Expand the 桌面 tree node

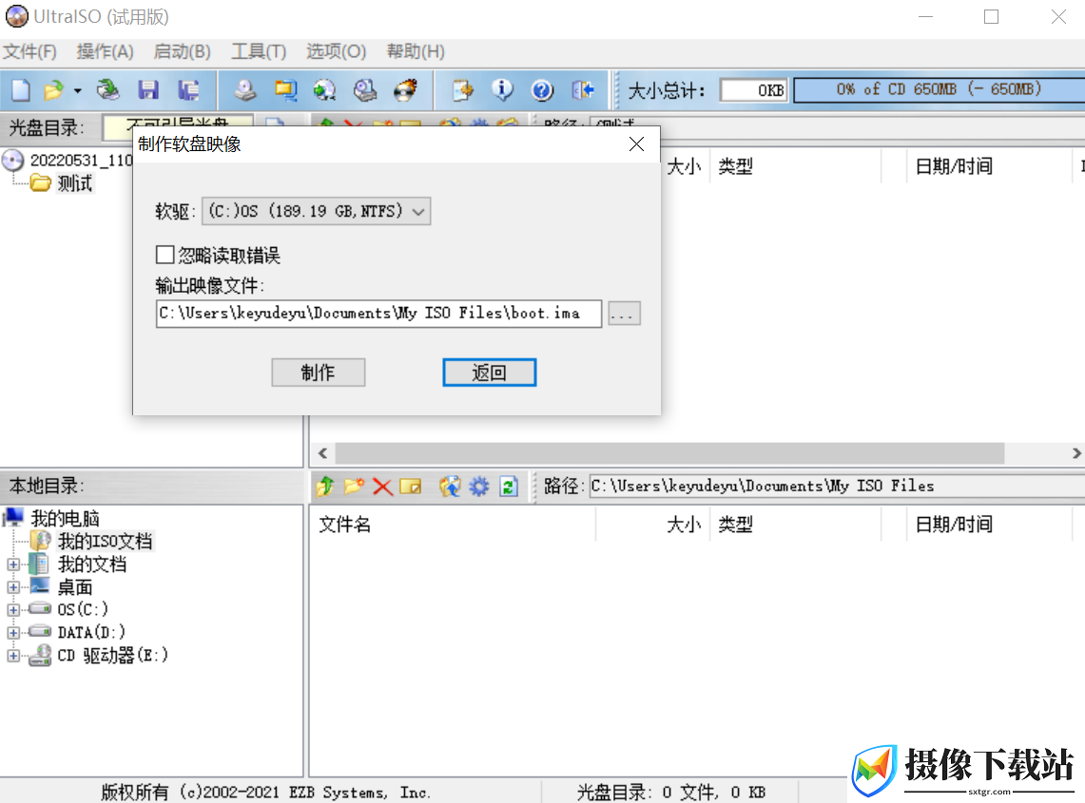(13, 587)
